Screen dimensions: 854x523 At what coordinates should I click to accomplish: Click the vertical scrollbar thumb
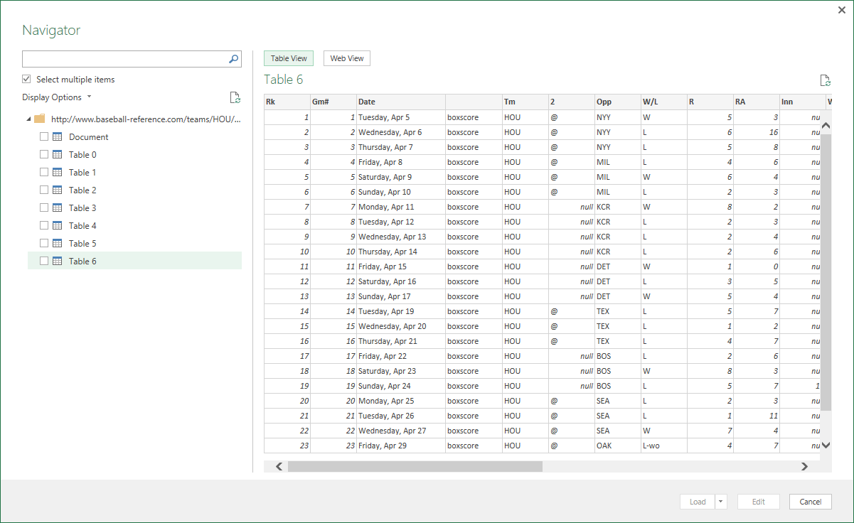(826, 271)
